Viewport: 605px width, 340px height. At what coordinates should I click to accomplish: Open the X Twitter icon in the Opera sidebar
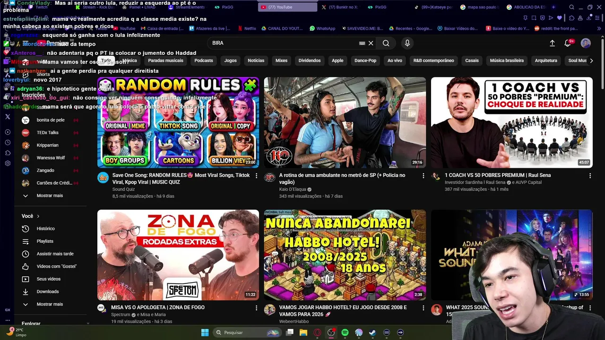click(8, 117)
